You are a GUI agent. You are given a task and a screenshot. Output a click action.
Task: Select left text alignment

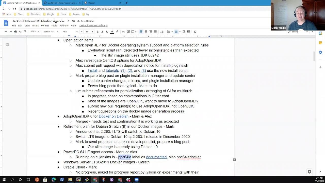(141, 32)
